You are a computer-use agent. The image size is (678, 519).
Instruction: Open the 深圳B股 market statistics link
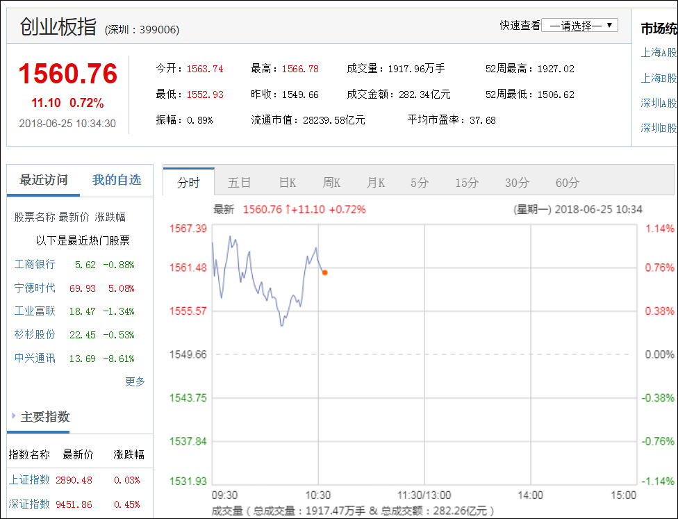point(656,128)
